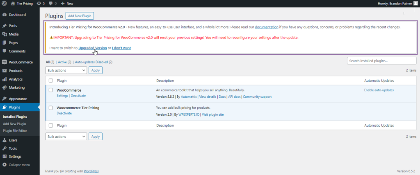Click the Settings sliders icon
420x175 pixels.
click(4, 157)
